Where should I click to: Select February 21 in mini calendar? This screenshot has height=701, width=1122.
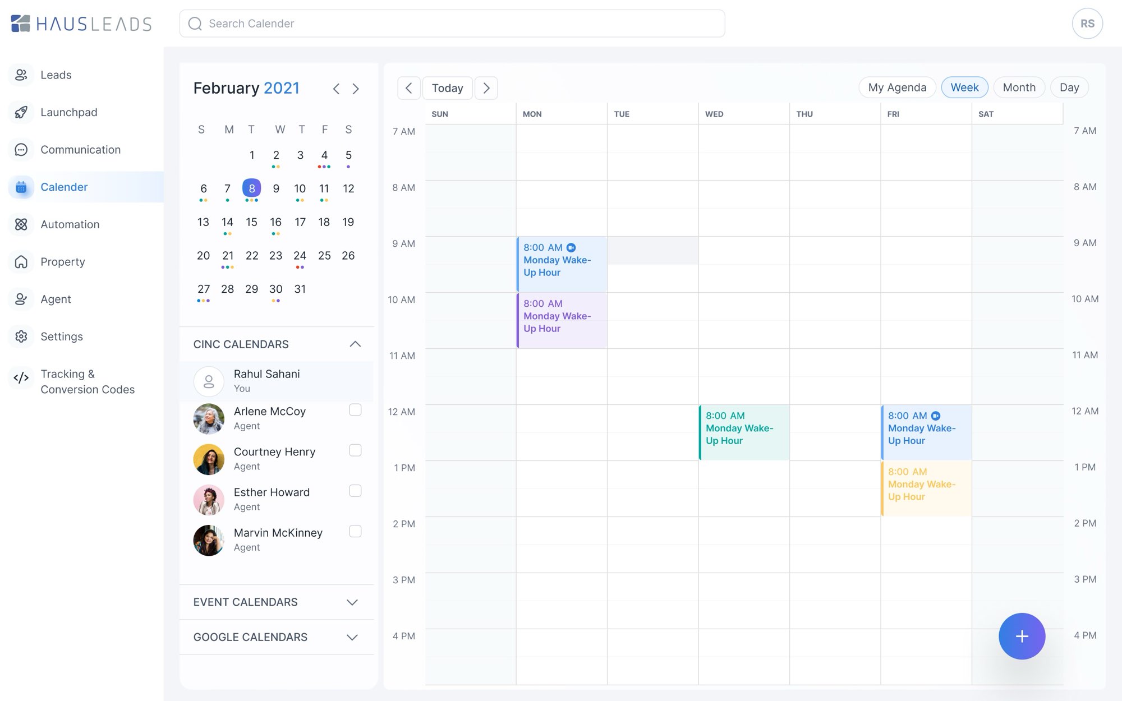227,256
